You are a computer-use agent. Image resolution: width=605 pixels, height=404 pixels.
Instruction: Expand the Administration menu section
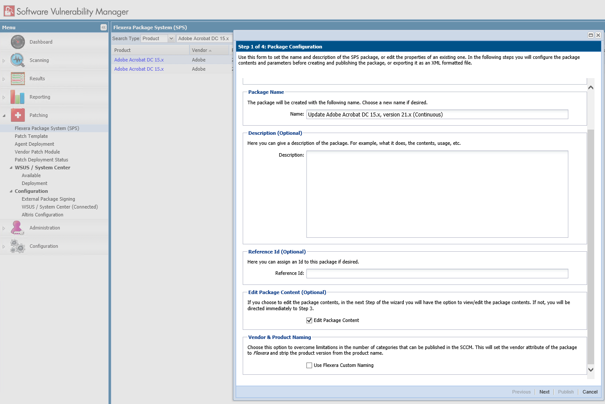click(4, 228)
